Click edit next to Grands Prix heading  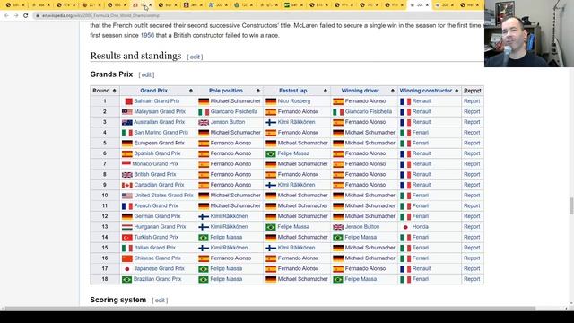146,74
